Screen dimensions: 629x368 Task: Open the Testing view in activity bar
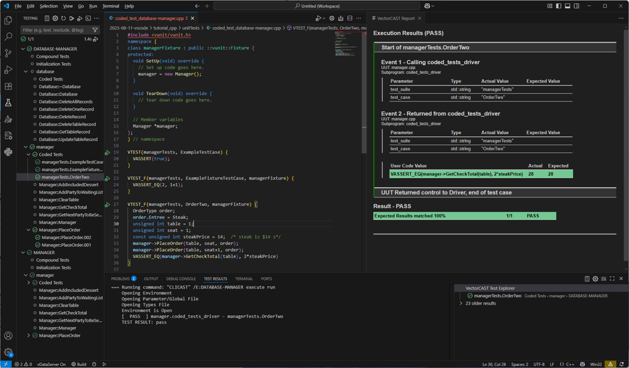8,102
